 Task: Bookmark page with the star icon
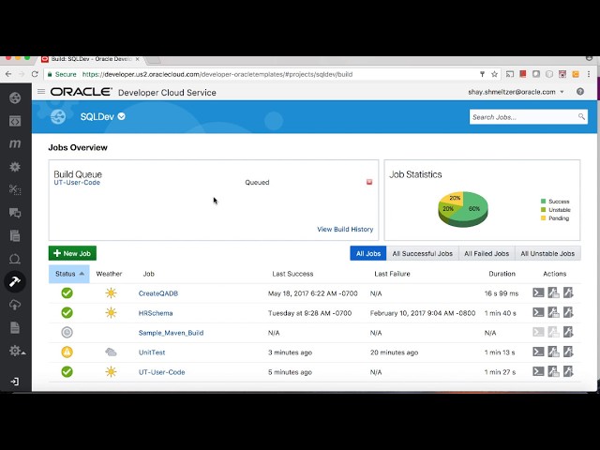pyautogui.click(x=494, y=74)
